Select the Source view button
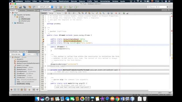This screenshot has height=102, width=182. (x=44, y=13)
